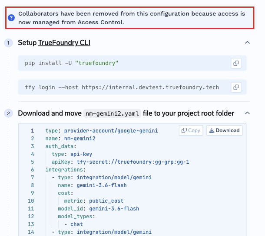Copy the tfy login command
Image resolution: width=265 pixels, height=236 pixels.
click(x=236, y=87)
